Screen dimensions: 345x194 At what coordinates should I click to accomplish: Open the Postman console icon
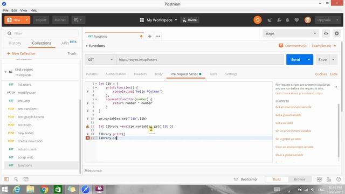[26, 179]
